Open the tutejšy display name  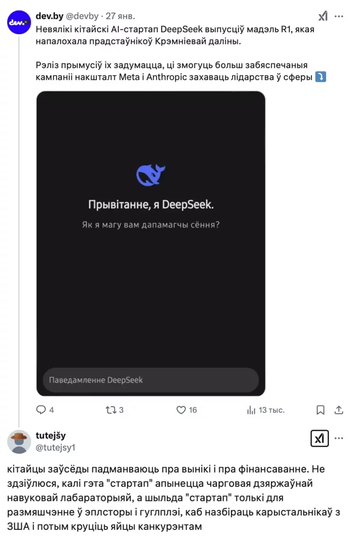pos(51,435)
